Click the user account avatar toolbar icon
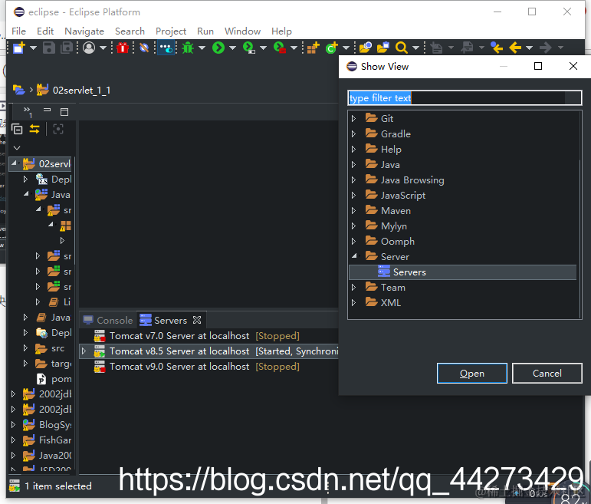Viewport: 591px width, 504px height. (89, 48)
